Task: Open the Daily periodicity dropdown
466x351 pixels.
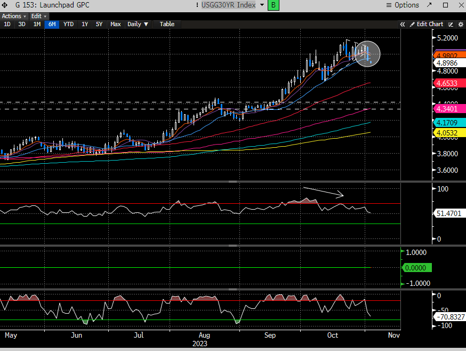Action: click(x=138, y=24)
